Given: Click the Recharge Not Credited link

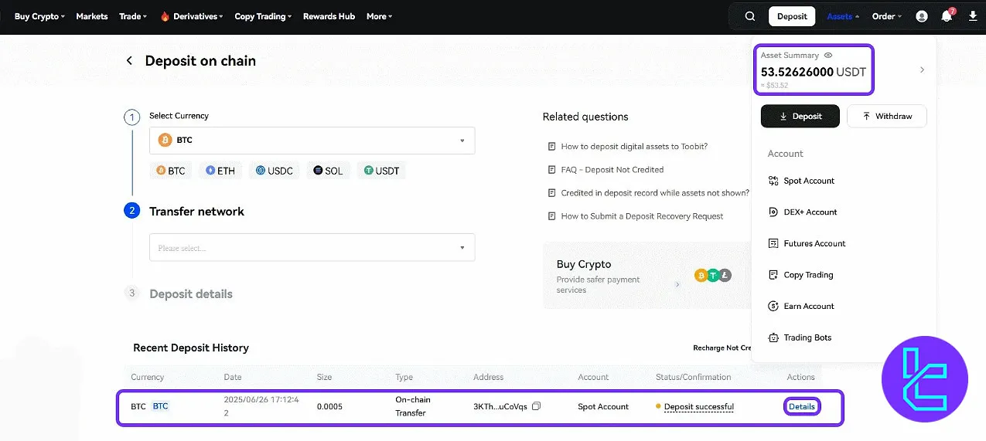Looking at the screenshot, I should coord(722,348).
